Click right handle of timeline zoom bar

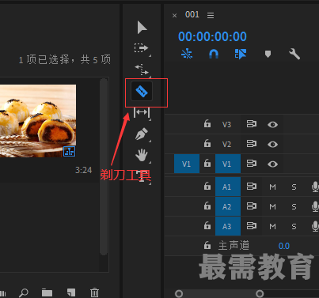pyautogui.click(x=260, y=293)
